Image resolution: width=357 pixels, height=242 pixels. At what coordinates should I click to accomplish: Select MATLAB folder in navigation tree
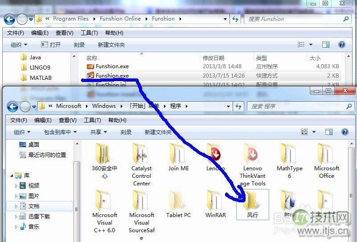[37, 78]
